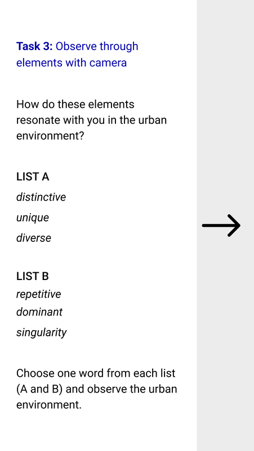The image size is (254, 451).
Task: Click the 'LIST B' heading
Action: [x=33, y=276]
